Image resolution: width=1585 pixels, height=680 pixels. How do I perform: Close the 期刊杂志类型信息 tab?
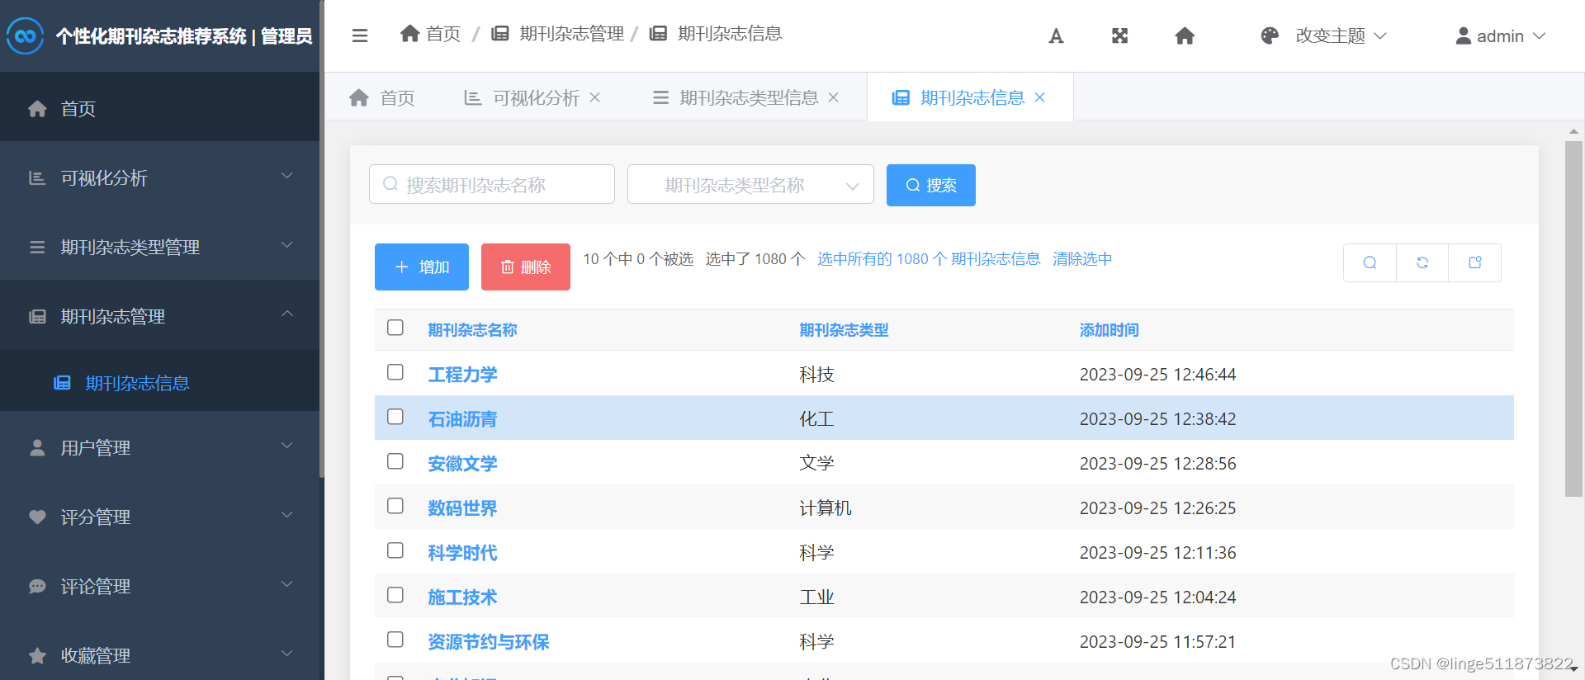point(834,97)
